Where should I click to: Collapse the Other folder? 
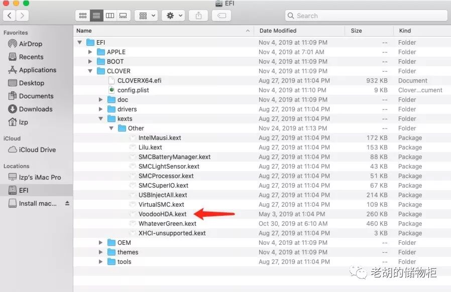(111, 128)
